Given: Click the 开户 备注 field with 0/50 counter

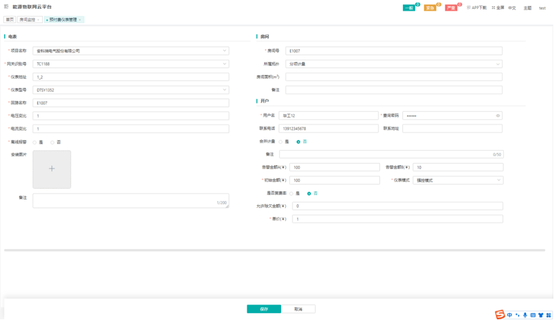Looking at the screenshot, I should 391,154.
